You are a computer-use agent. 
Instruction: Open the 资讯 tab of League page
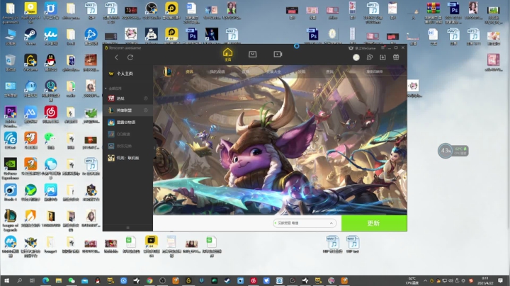[189, 71]
